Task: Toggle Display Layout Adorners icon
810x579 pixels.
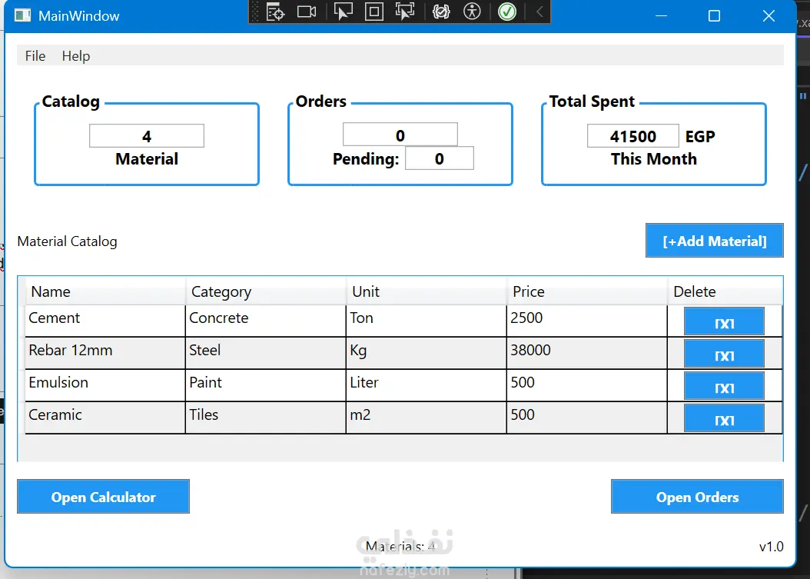Action: [x=374, y=12]
